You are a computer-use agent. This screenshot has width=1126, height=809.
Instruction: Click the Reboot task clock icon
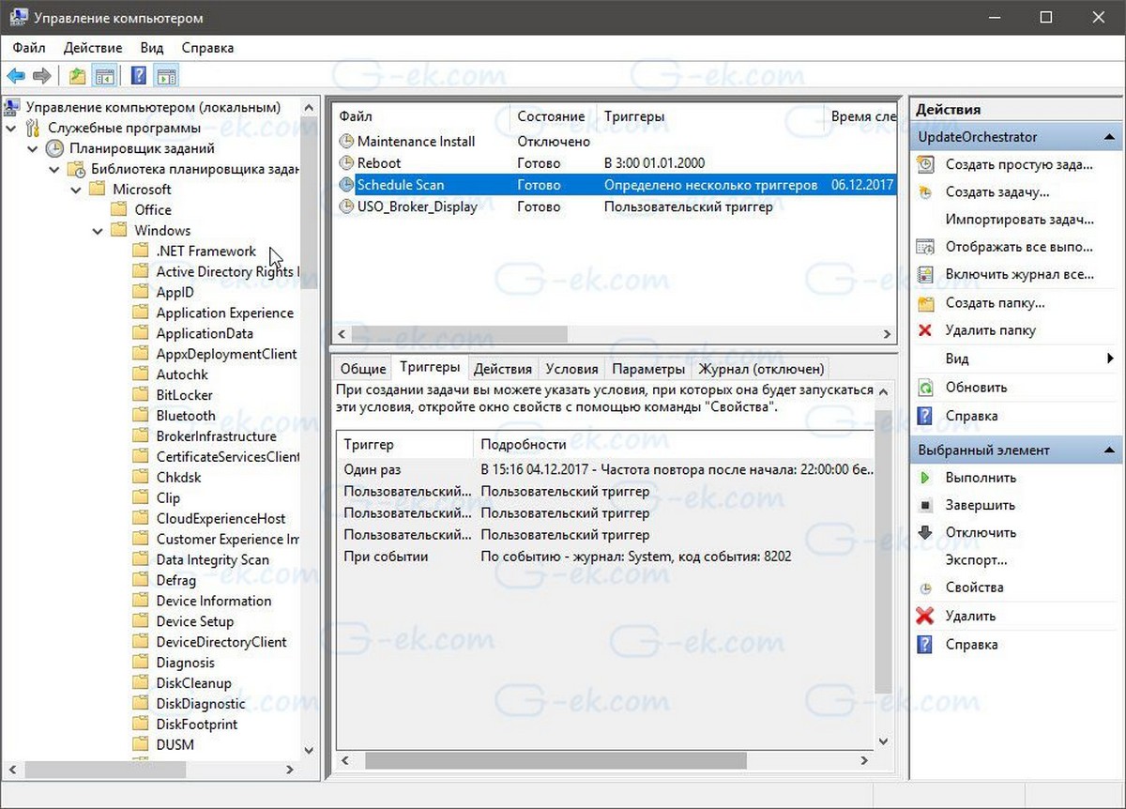click(x=346, y=163)
